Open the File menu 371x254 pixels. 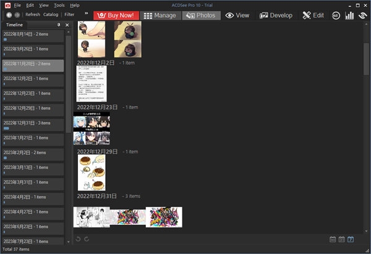pos(17,5)
